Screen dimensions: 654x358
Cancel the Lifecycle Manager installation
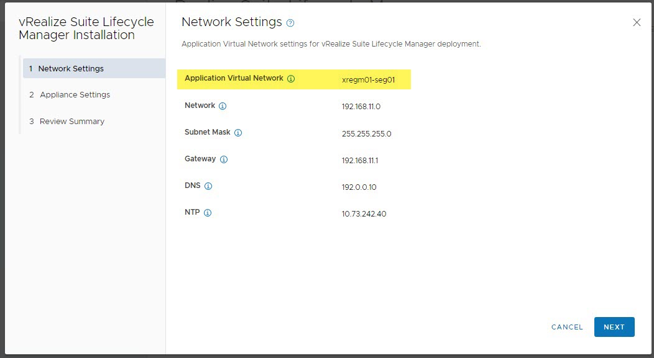click(x=567, y=327)
